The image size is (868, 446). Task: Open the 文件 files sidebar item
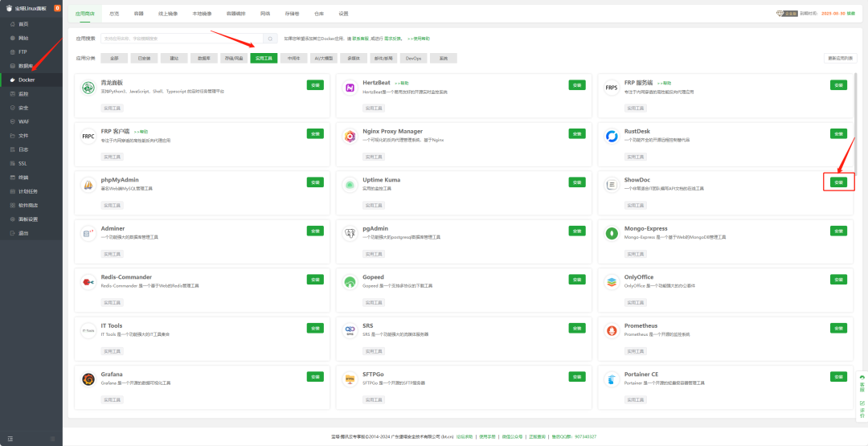coord(31,136)
